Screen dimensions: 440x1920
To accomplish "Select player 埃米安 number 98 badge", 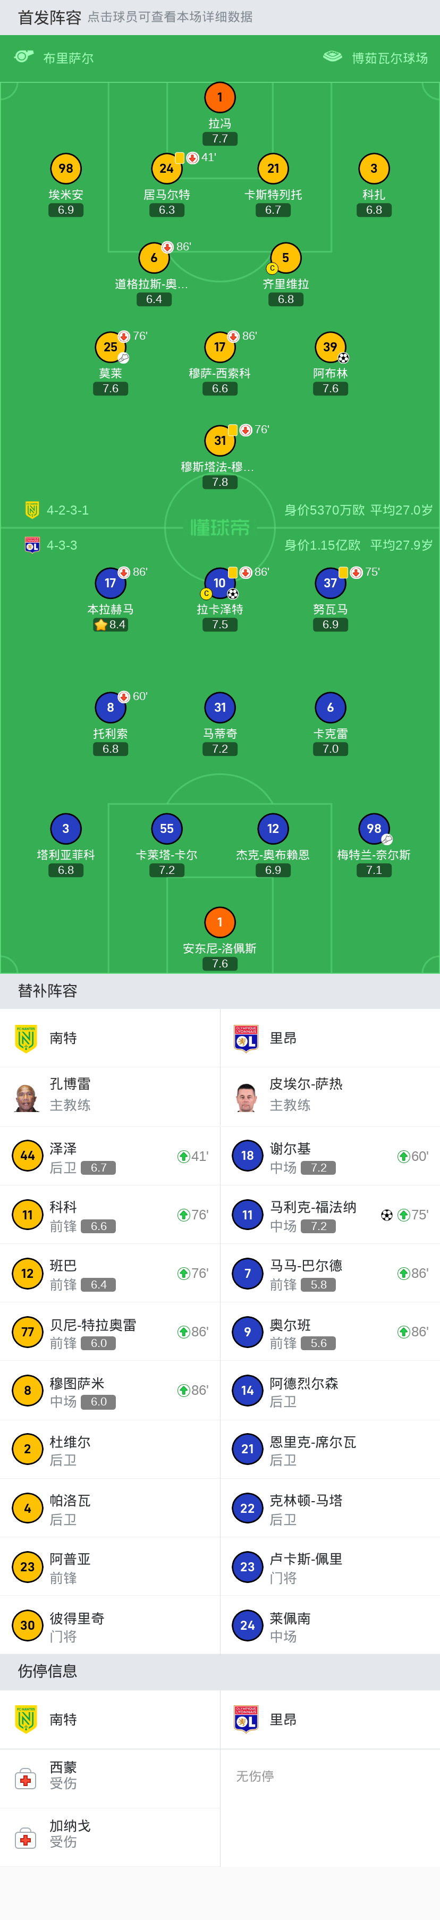I will coord(65,169).
